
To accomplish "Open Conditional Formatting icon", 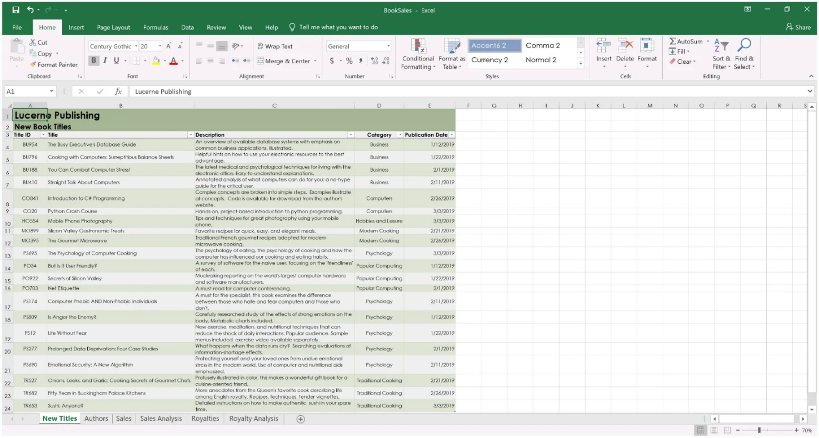I will [x=418, y=47].
